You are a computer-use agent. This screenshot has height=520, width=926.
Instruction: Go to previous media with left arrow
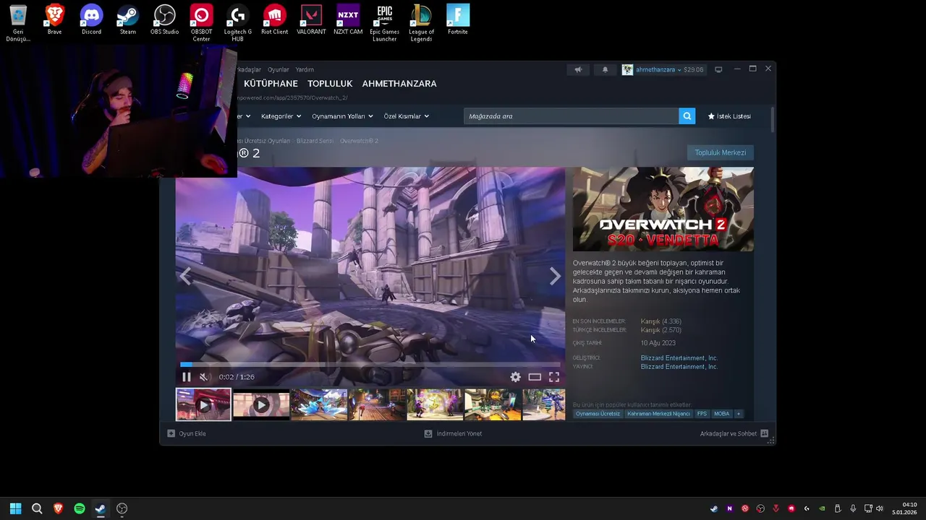(x=185, y=277)
